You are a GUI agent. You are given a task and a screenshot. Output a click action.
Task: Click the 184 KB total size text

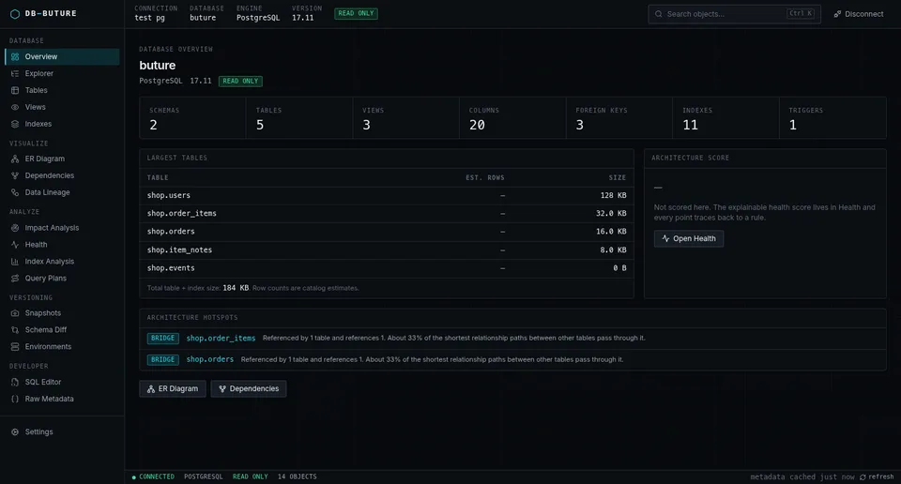(236, 288)
